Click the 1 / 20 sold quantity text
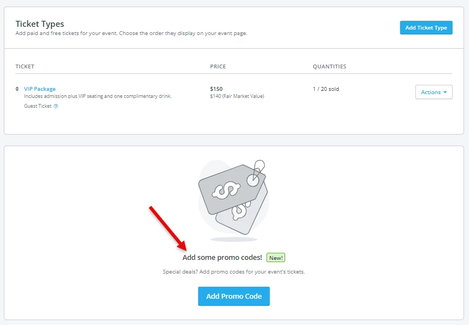The width and height of the screenshot is (469, 325). 326,89
